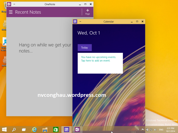The image size is (178, 133).
Task: Add a new Page in OneNote
Action: click(88, 12)
